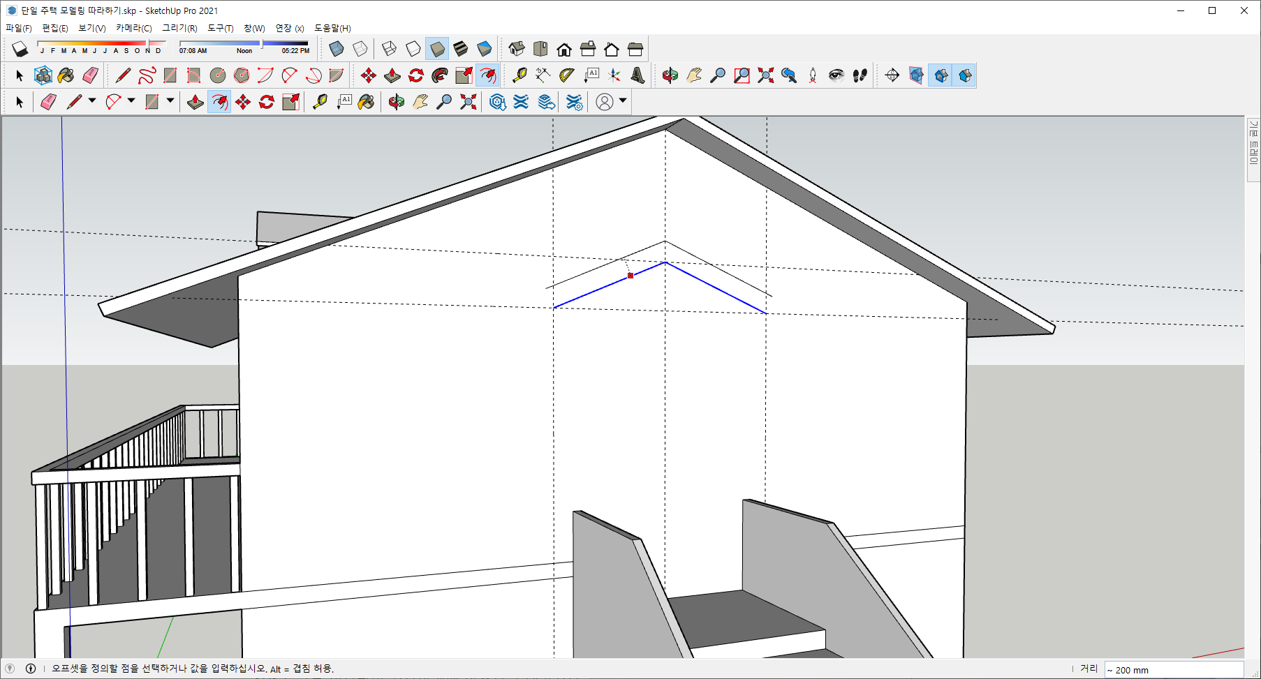The height and width of the screenshot is (679, 1261).
Task: Select the Follow Me tool
Action: (x=440, y=75)
